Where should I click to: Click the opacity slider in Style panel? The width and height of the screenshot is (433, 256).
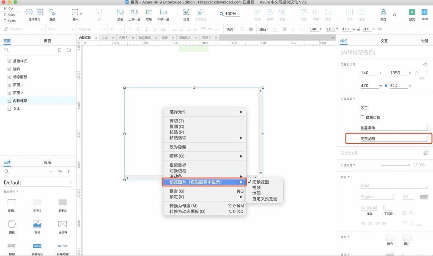395,165
